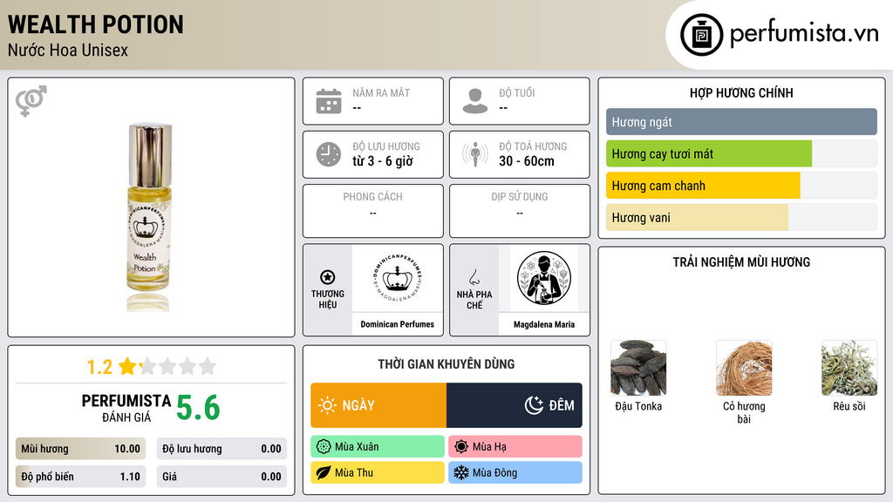Screen dimensions: 893x502
Task: Select the Ngày daytime option
Action: (378, 405)
